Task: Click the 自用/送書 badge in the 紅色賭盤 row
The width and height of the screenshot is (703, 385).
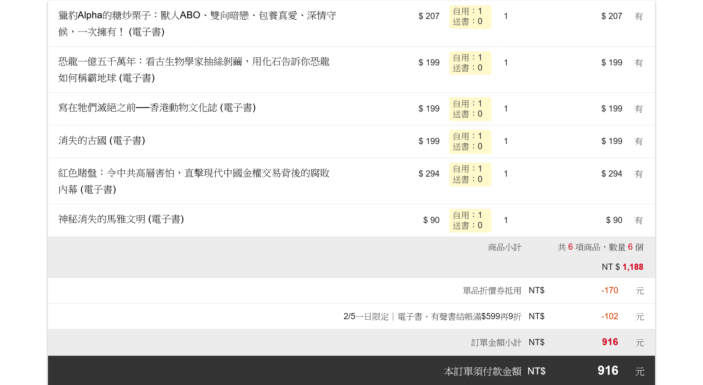Action: [x=470, y=174]
